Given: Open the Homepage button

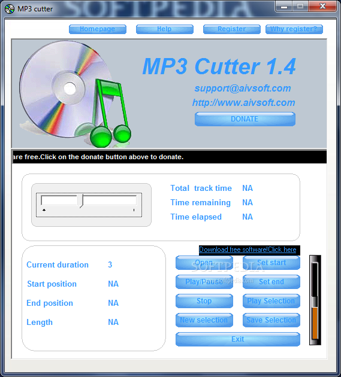Looking at the screenshot, I should pos(98,29).
